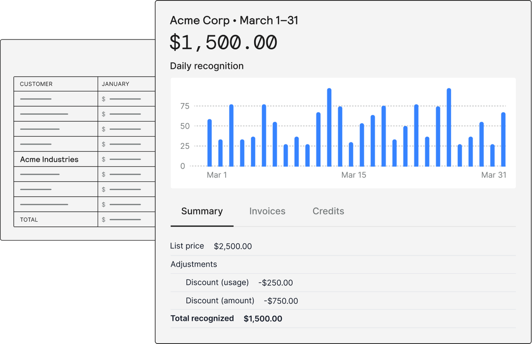Click the Mar 1 axis label
The image size is (532, 344).
[217, 175]
